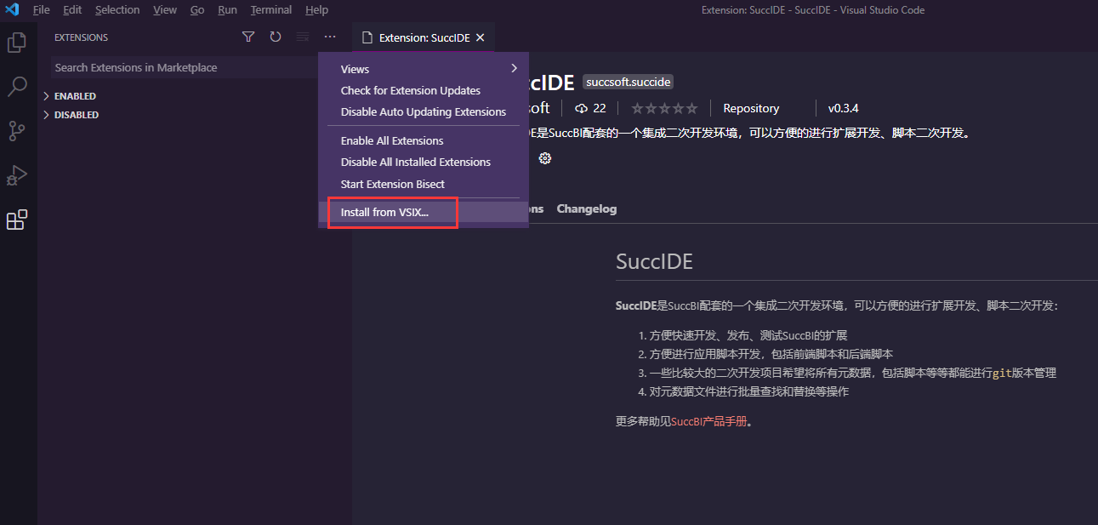This screenshot has height=525, width=1098.
Task: Open the Explorer view in activity bar
Action: coord(17,43)
